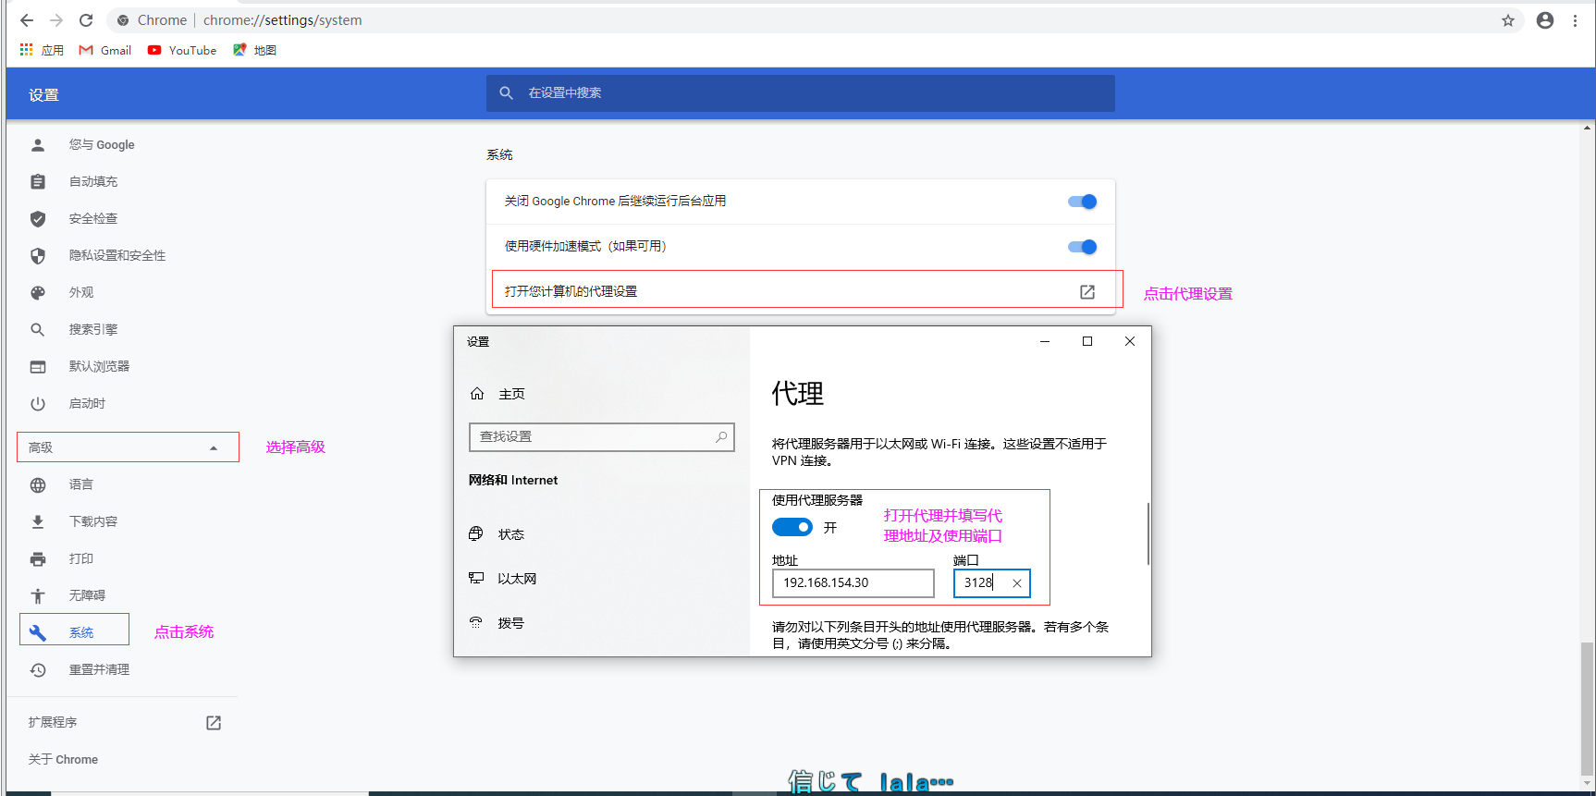The height and width of the screenshot is (796, 1596).
Task: Click 网络和 Internet heading text
Action: click(x=513, y=481)
